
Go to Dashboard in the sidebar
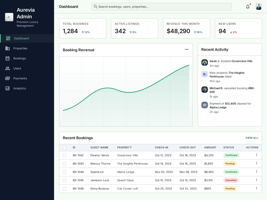point(27,38)
